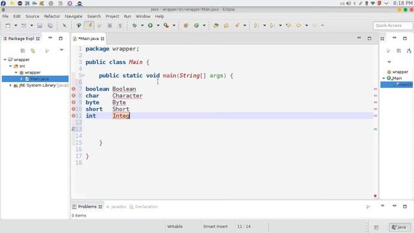This screenshot has width=414, height=233.
Task: Expand the Main.java tree node
Action: 21,79
